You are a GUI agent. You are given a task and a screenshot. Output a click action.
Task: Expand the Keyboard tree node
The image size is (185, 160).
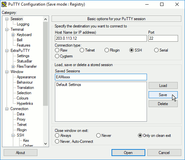13,35
